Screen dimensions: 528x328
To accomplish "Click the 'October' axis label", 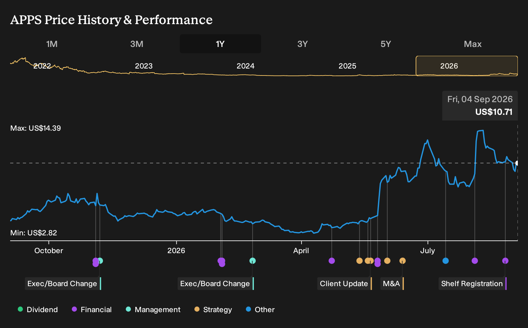I will (x=49, y=251).
